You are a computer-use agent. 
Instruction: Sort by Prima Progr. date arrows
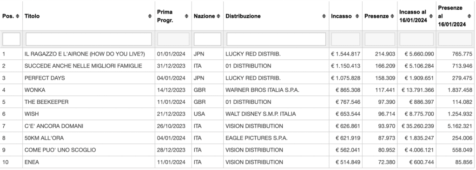186,16
